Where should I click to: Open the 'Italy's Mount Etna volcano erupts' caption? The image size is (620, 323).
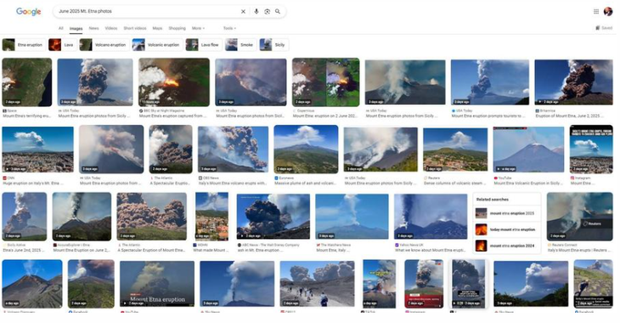[x=233, y=184]
